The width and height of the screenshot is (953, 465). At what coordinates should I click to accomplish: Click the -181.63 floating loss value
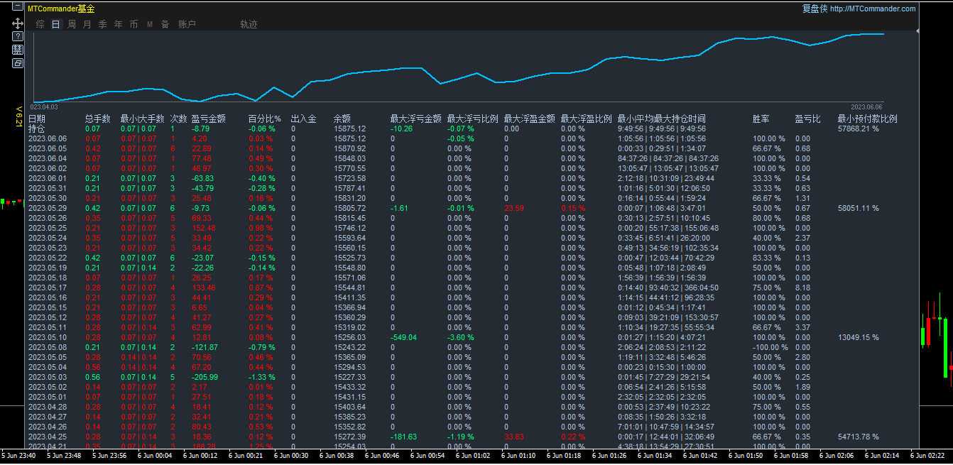403,437
